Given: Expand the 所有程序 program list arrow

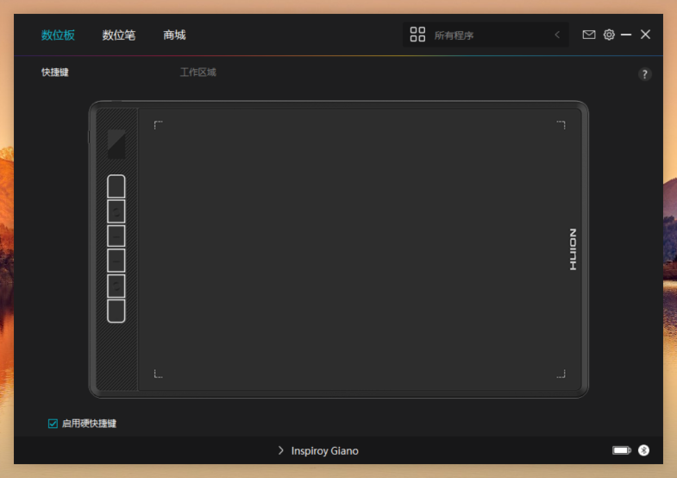Looking at the screenshot, I should tap(557, 35).
